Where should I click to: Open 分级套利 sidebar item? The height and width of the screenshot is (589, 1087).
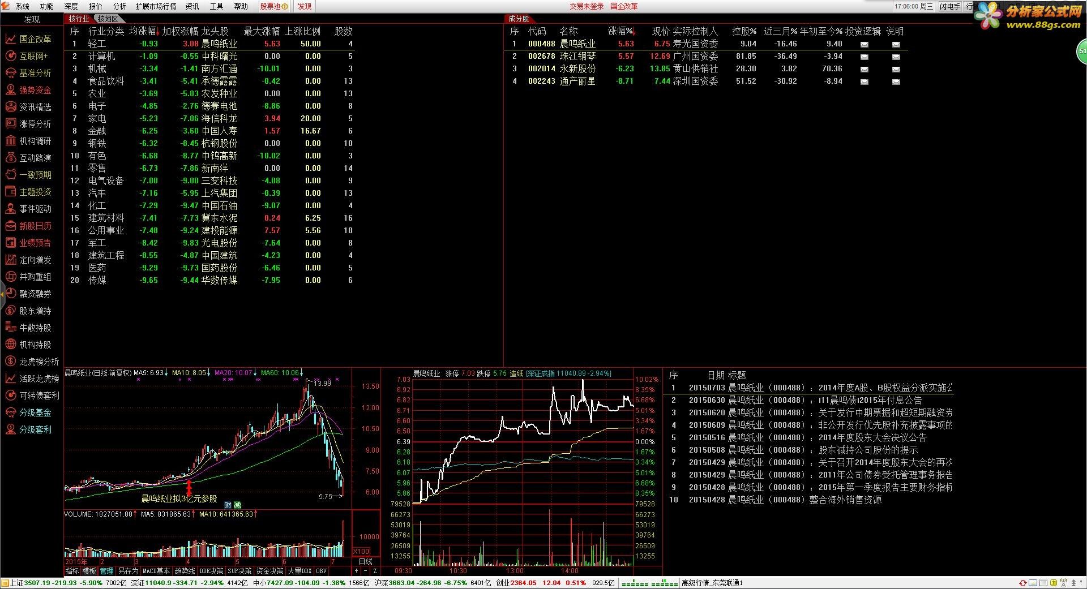coord(28,429)
